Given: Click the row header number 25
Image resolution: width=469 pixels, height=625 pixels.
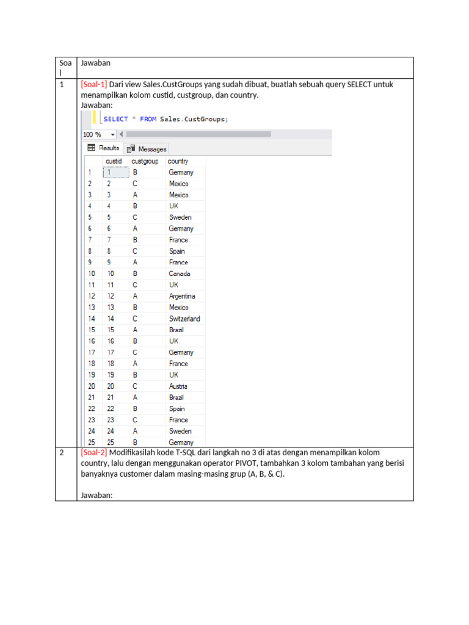Looking at the screenshot, I should tap(92, 443).
